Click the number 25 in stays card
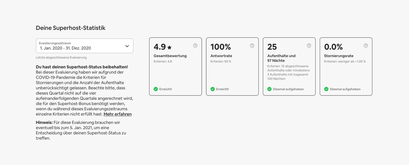The width and height of the screenshot is (409, 165). [x=272, y=47]
